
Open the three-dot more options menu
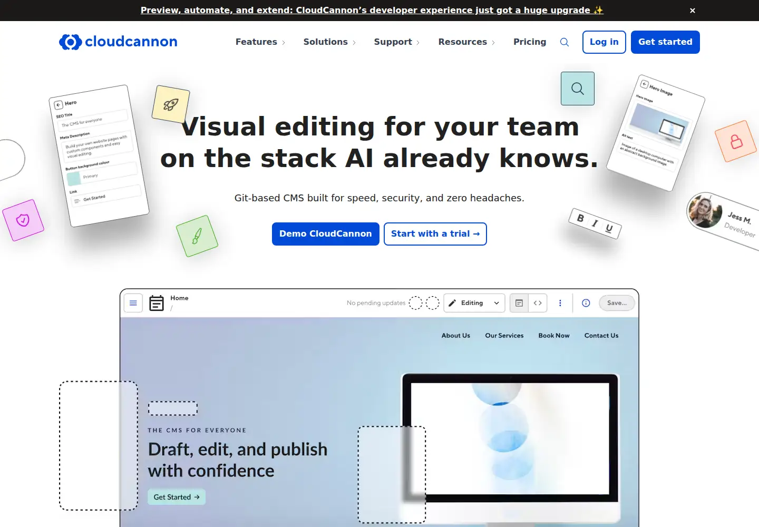click(x=560, y=303)
